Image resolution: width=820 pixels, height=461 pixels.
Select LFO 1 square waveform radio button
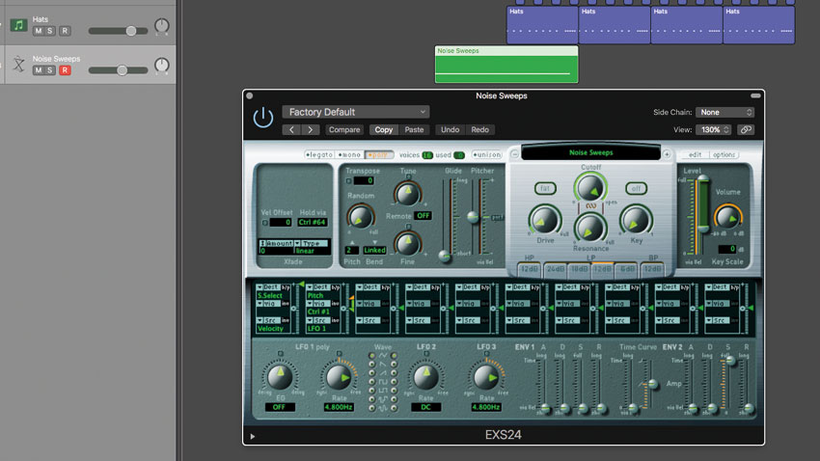pos(371,382)
